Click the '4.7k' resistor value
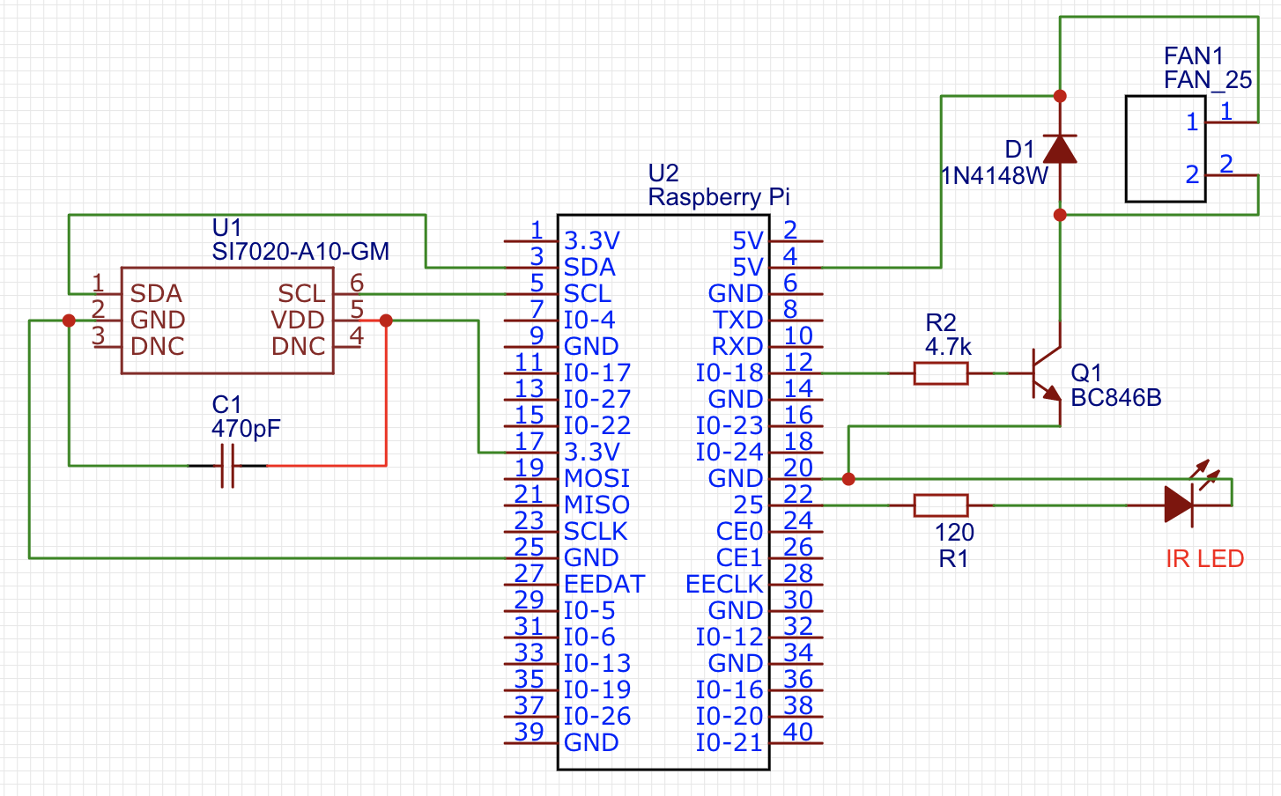This screenshot has height=796, width=1281. [x=948, y=347]
